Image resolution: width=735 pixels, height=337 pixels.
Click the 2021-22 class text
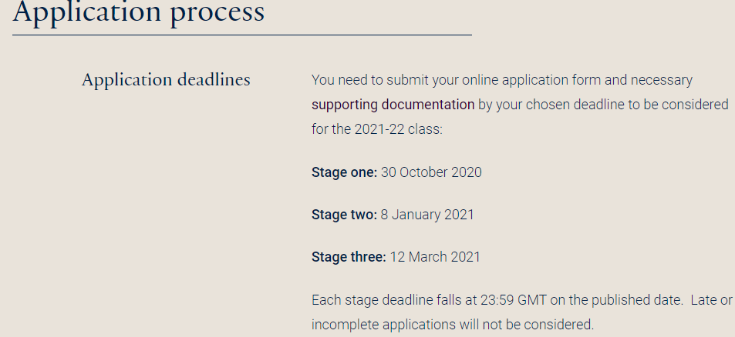click(399, 129)
